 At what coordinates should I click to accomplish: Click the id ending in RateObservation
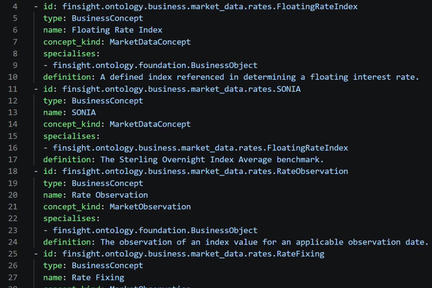(x=205, y=171)
